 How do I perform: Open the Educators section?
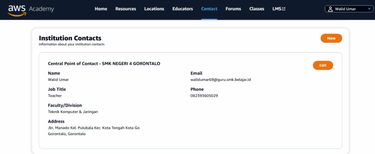coord(183,9)
